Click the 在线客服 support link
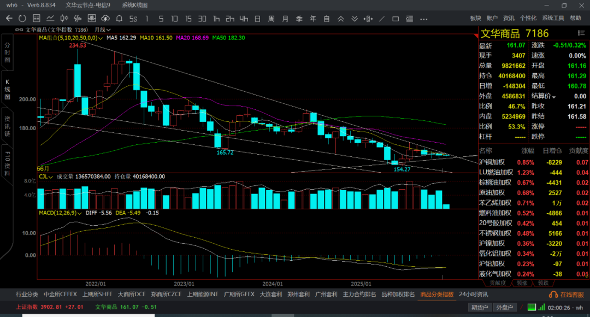The height and width of the screenshot is (317, 590). 567,295
